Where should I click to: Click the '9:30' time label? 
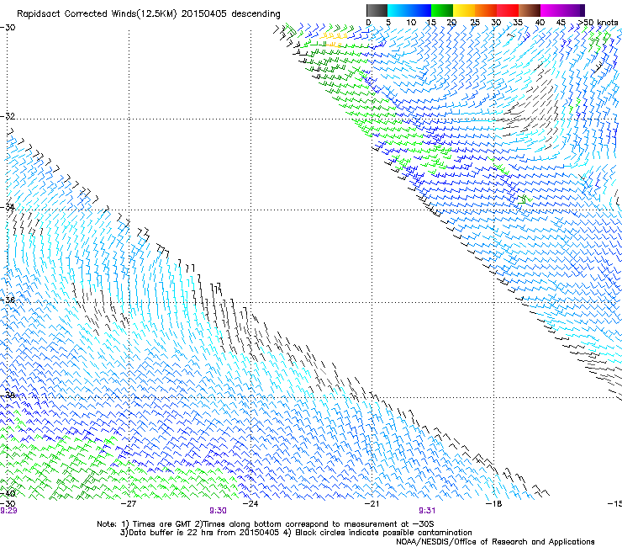219,511
